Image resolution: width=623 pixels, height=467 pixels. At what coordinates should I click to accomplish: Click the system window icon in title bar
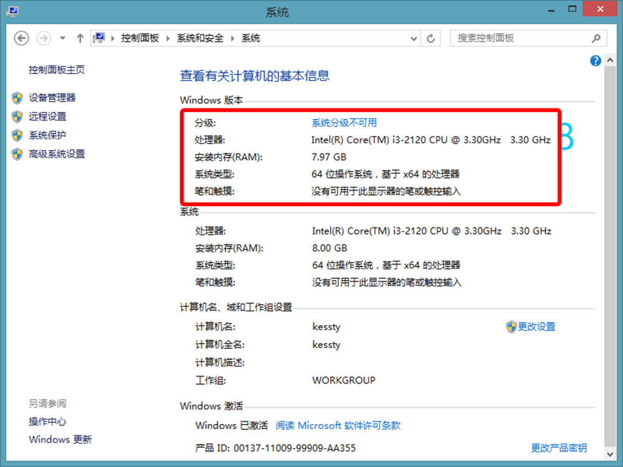pos(12,11)
